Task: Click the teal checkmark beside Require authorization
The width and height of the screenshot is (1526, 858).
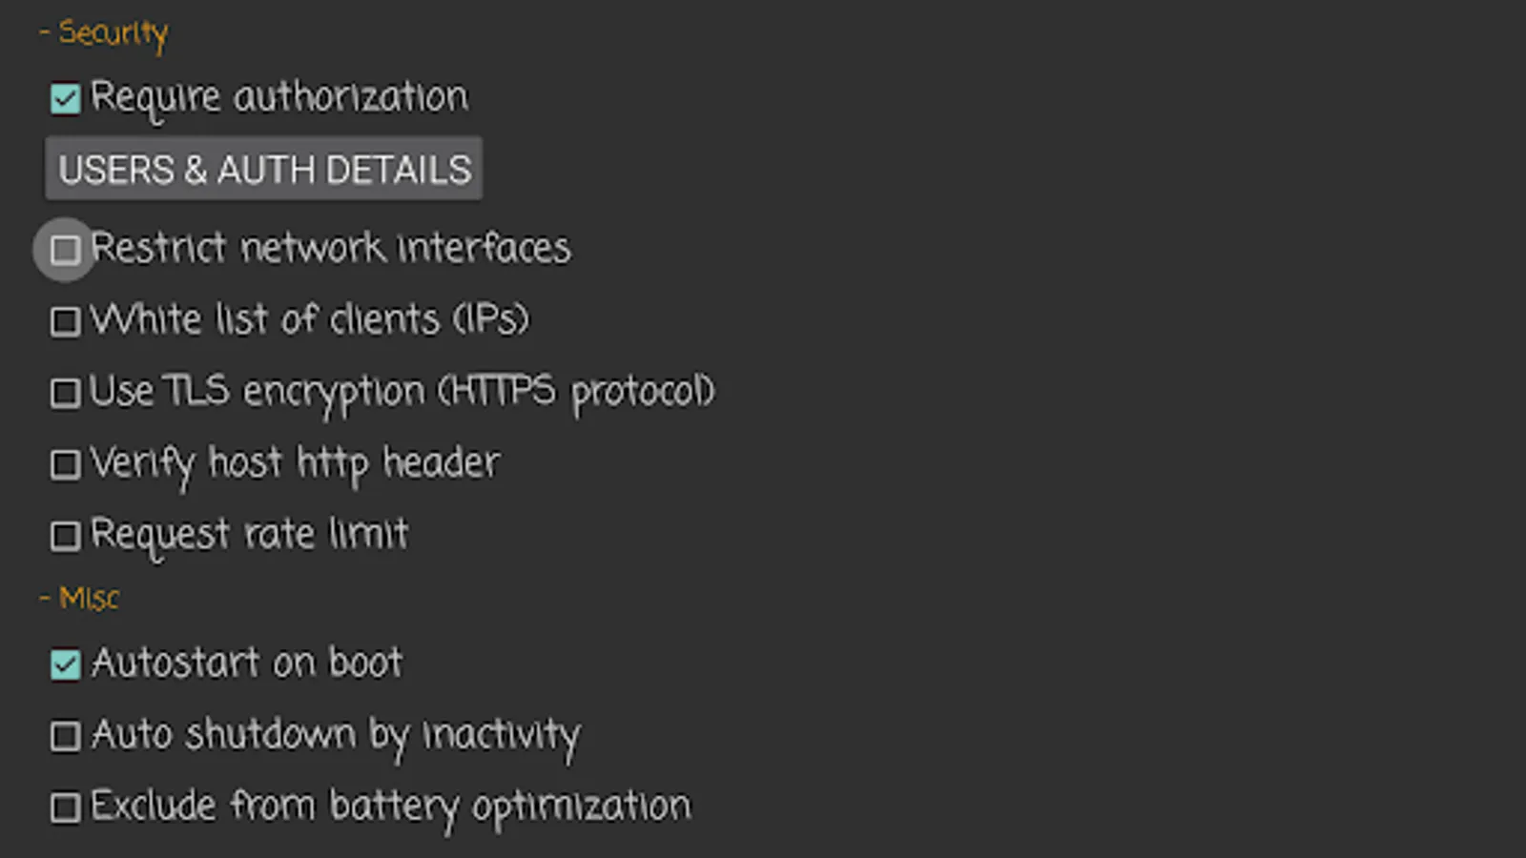Action: [x=65, y=98]
